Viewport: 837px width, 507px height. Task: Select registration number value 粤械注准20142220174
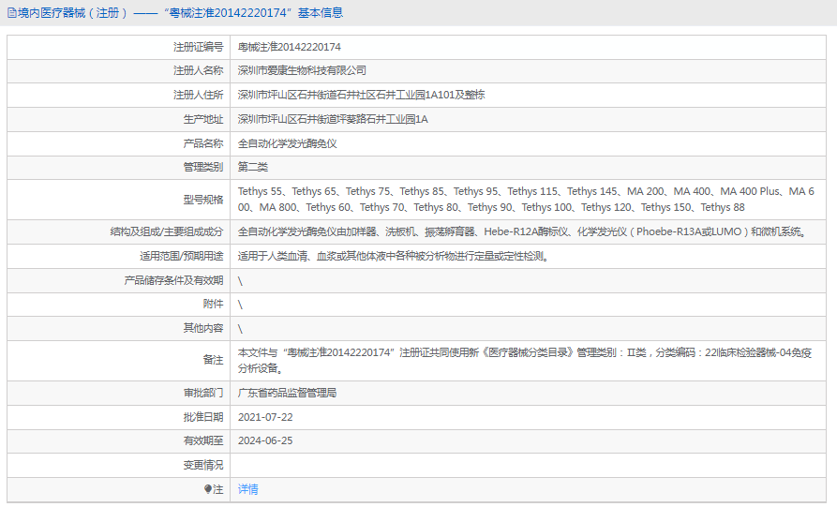tap(290, 47)
